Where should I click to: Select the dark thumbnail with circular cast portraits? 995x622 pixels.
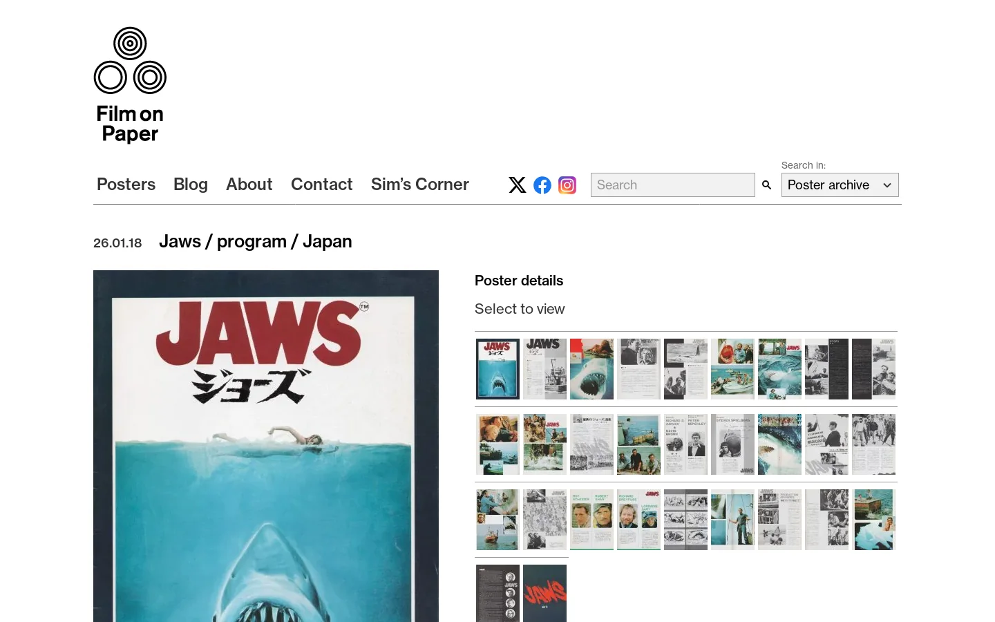click(497, 593)
